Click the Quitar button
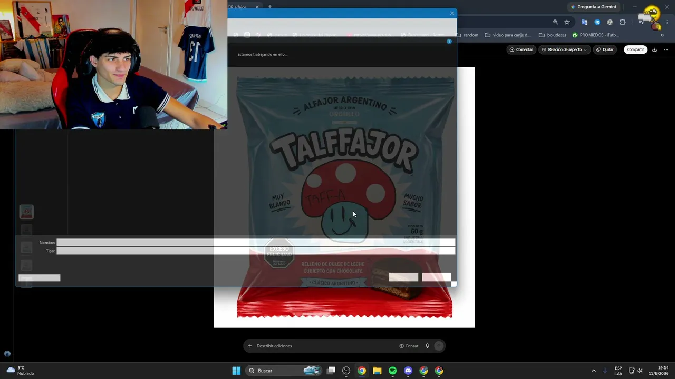 click(605, 49)
